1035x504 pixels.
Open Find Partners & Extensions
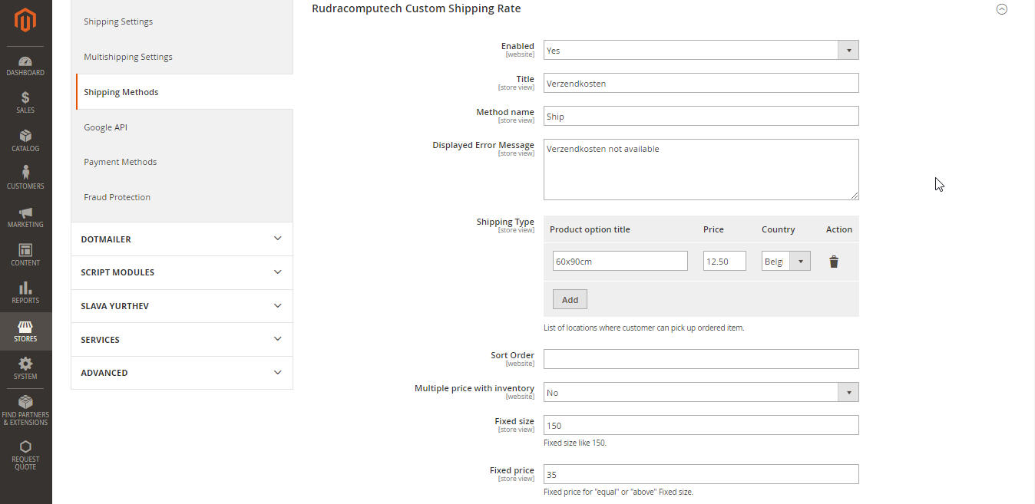coord(25,410)
